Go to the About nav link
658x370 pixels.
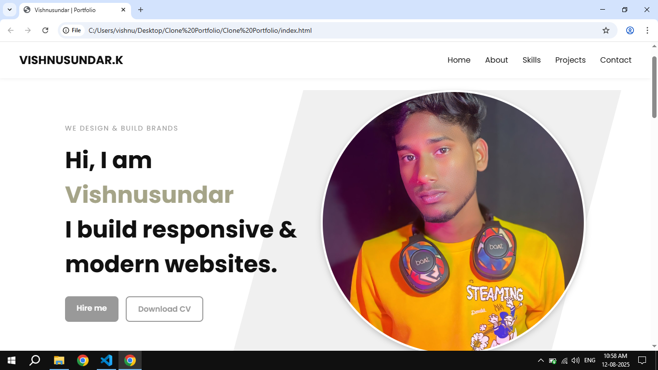(x=496, y=60)
